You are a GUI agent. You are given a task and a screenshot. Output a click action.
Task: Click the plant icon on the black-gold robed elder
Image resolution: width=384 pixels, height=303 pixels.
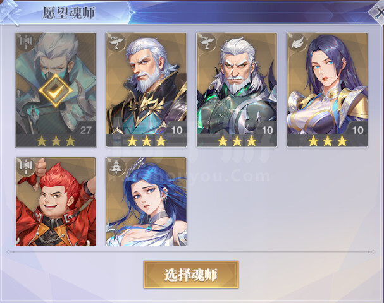(116, 42)
